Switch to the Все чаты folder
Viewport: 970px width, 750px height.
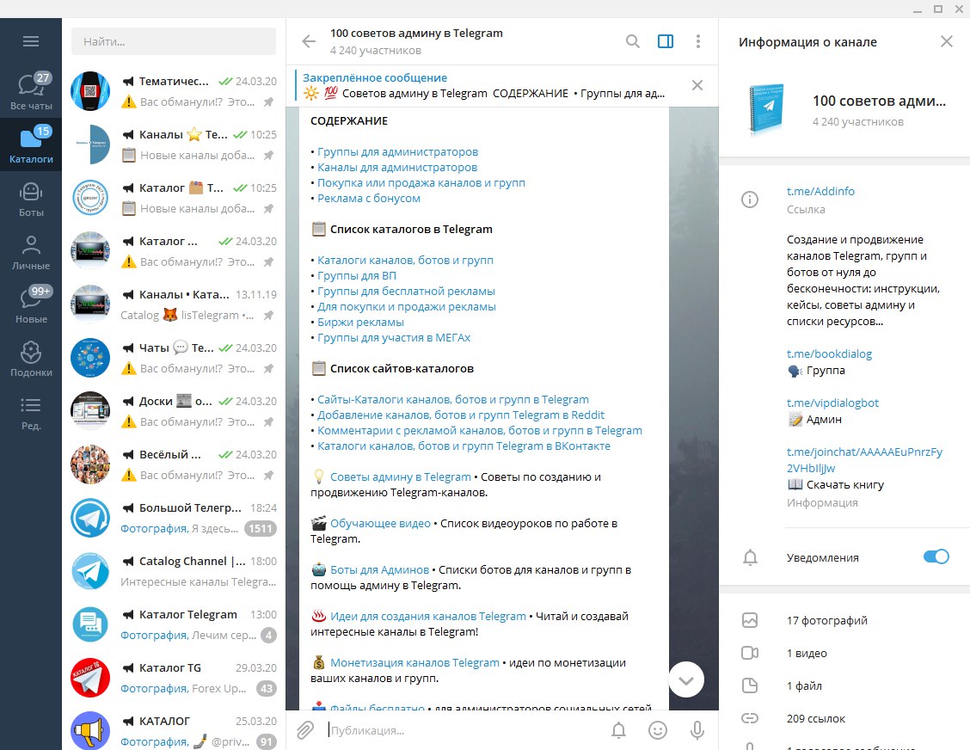[31, 91]
